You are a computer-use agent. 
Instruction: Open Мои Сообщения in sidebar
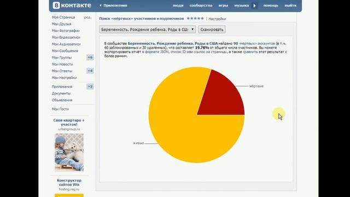(x=65, y=51)
